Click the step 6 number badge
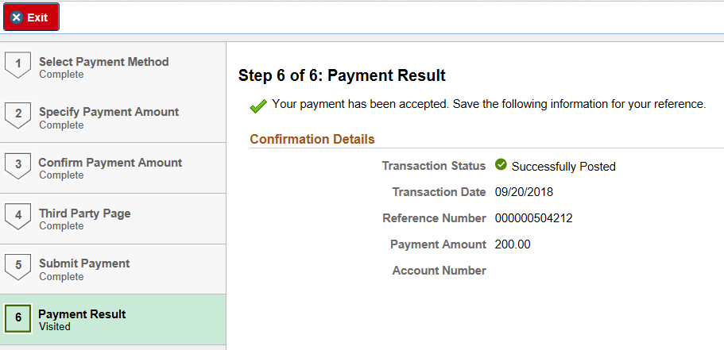Viewport: 724px width, 350px height. coord(17,317)
